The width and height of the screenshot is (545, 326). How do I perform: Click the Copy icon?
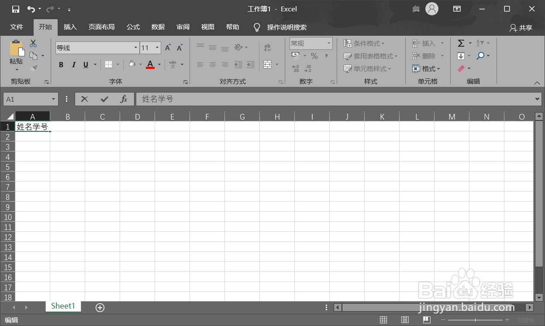tap(33, 55)
